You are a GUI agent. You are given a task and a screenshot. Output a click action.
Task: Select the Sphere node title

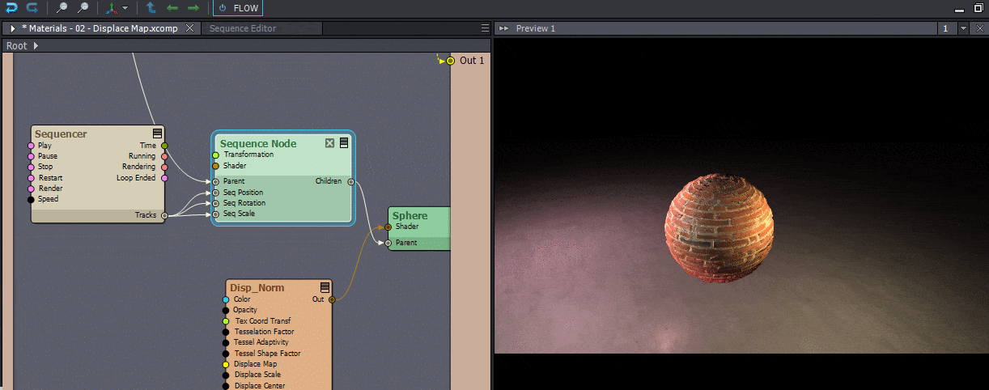point(410,215)
